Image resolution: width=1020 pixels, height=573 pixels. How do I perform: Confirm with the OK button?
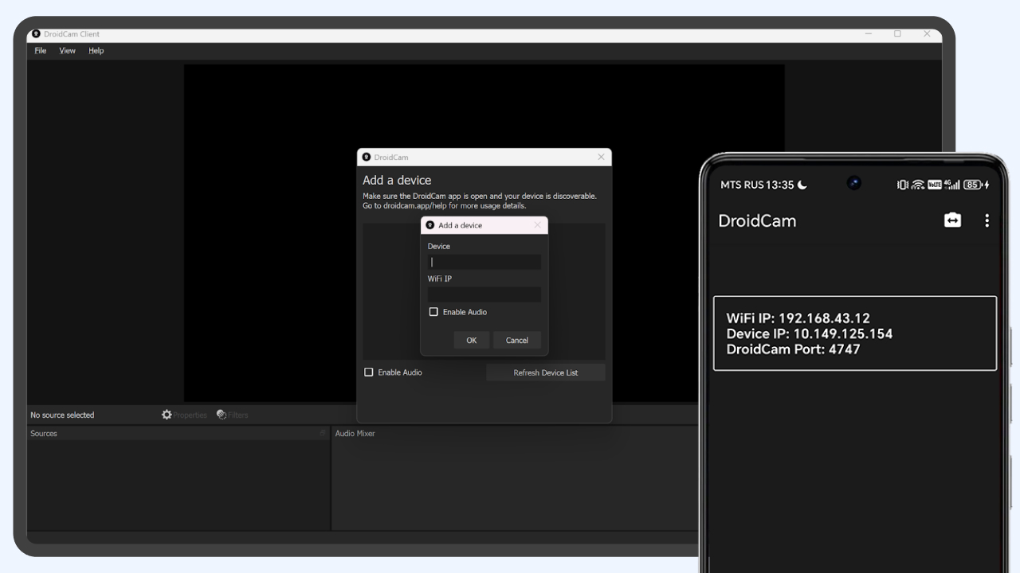[x=472, y=340]
